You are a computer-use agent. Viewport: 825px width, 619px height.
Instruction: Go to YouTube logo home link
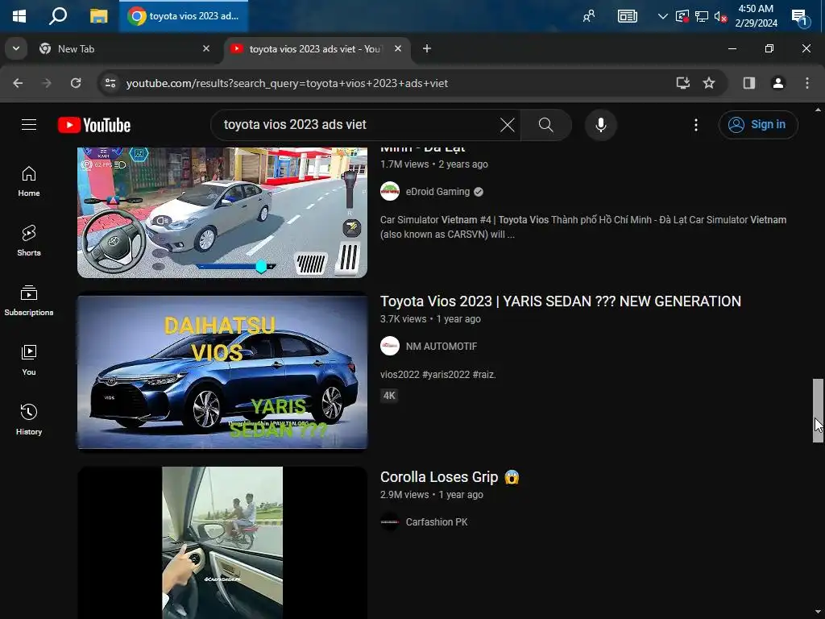94,125
